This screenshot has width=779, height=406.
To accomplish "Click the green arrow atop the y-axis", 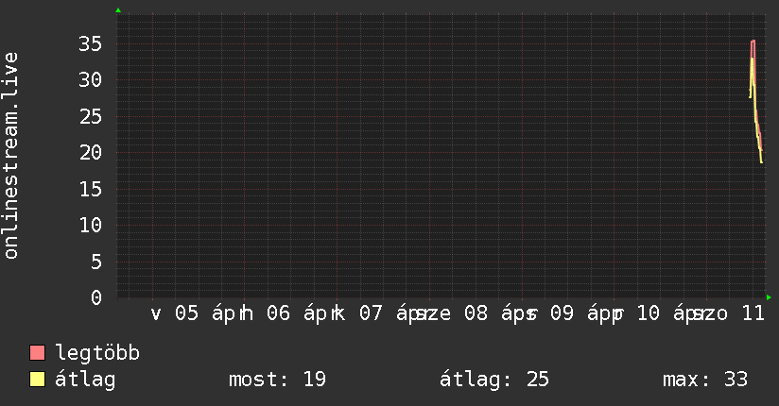I will 117,10.
